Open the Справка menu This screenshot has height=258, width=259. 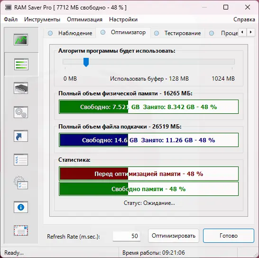click(x=244, y=19)
